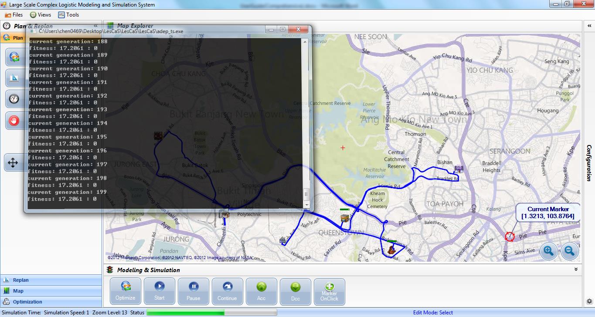This screenshot has height=317, width=595.
Task: Expand the Replan section
Action: pos(20,280)
